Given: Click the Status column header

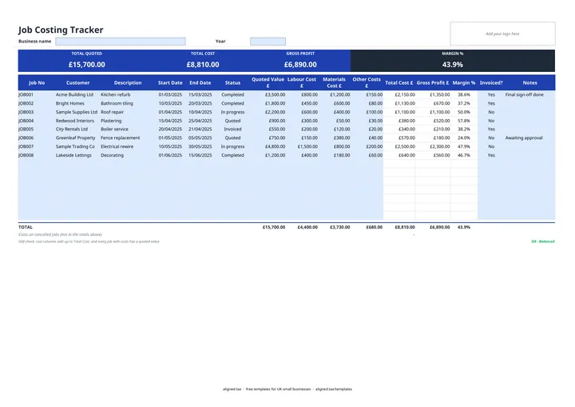Looking at the screenshot, I should (x=232, y=83).
